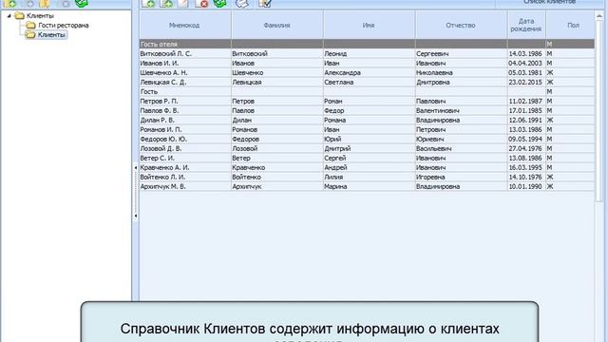Click the birth date 23.02.2015
Image resolution: width=608 pixels, height=342 pixels.
coord(525,83)
